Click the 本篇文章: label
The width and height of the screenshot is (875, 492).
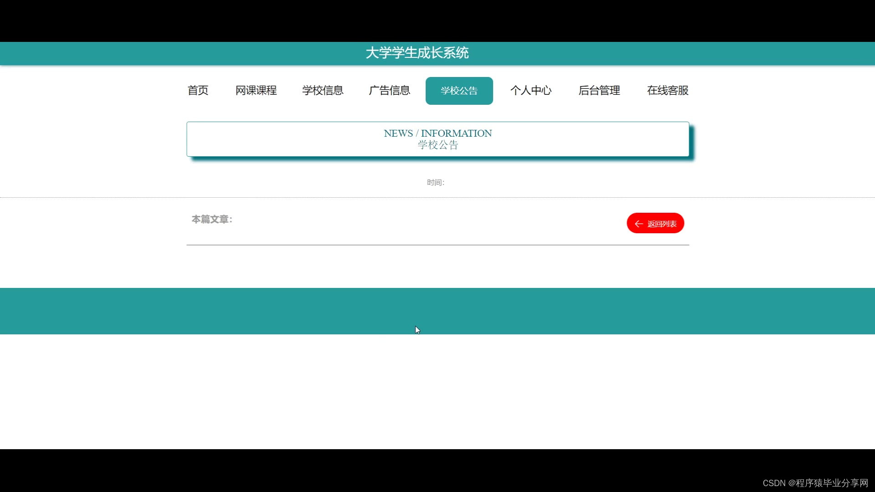(x=212, y=220)
